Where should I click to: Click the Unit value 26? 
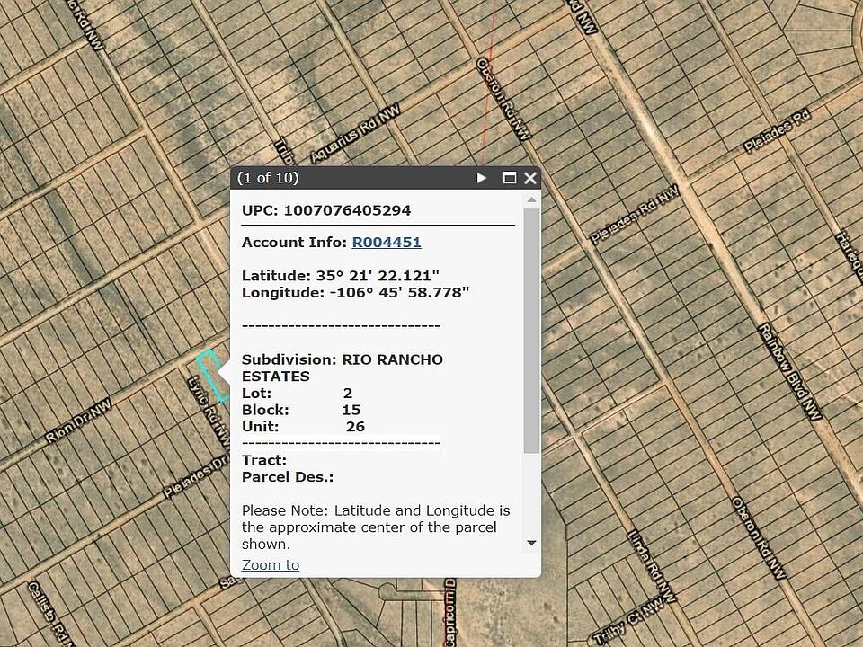point(356,426)
